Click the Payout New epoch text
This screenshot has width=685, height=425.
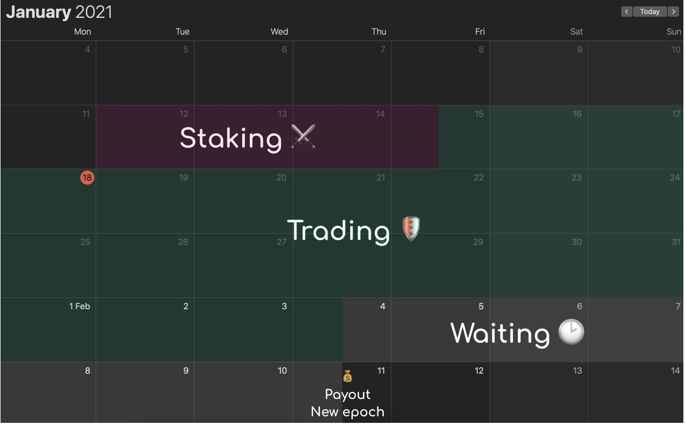point(348,403)
